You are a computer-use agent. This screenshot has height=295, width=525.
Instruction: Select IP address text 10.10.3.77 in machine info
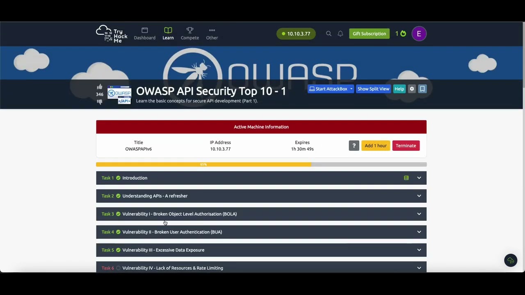click(220, 149)
